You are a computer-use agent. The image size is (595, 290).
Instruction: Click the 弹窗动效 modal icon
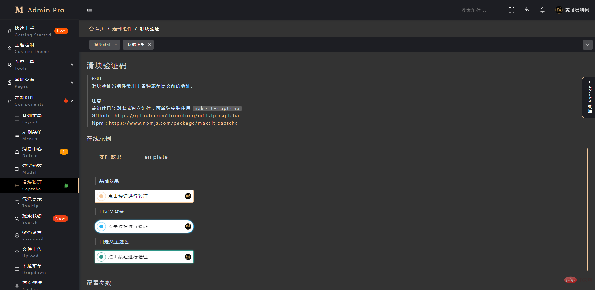pos(17,169)
